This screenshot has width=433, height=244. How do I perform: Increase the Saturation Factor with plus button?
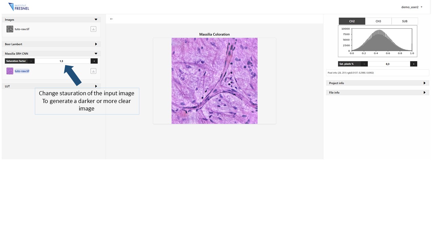coord(94,61)
